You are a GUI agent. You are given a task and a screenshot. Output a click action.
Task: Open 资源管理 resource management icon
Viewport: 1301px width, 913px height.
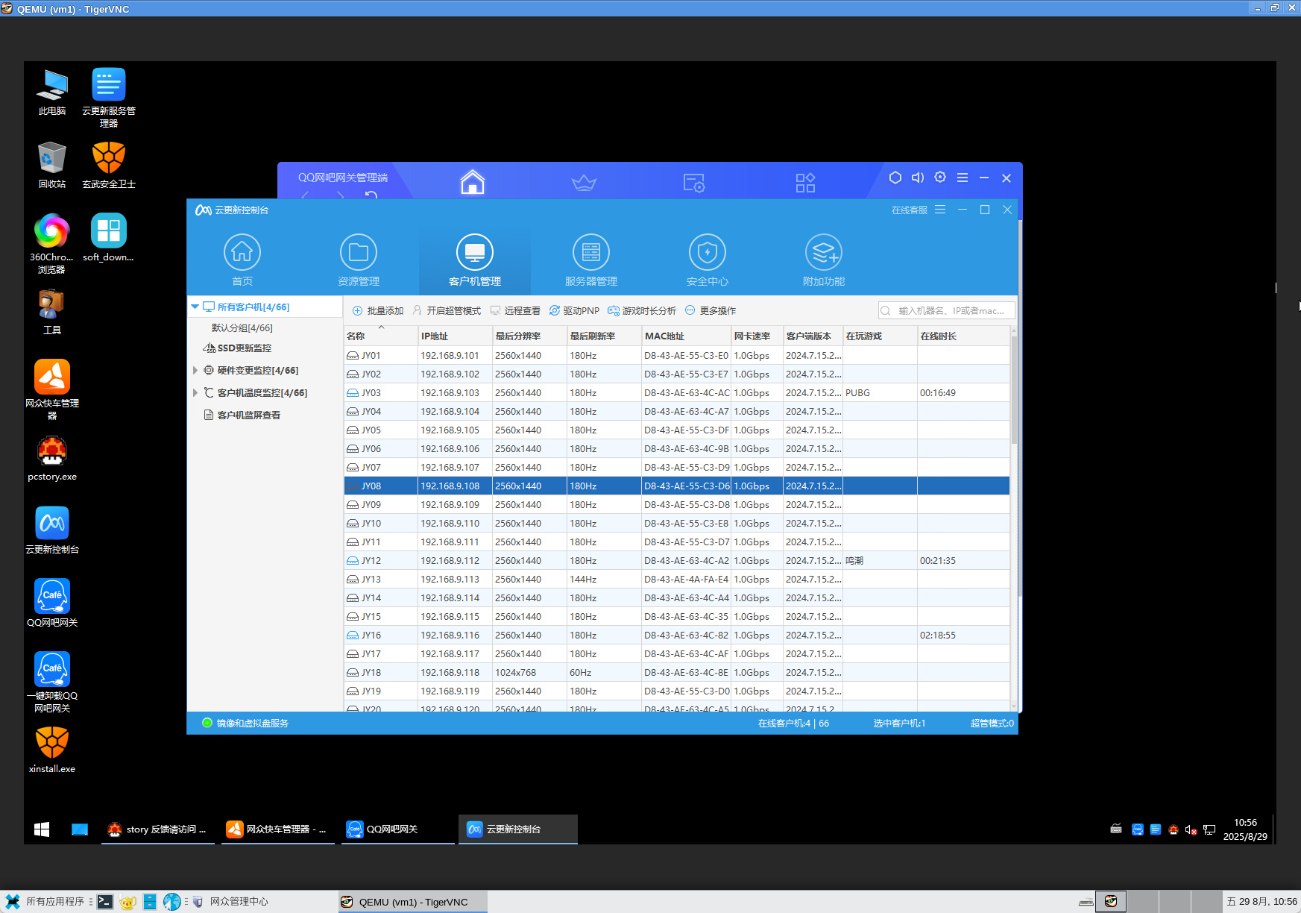[x=359, y=253]
